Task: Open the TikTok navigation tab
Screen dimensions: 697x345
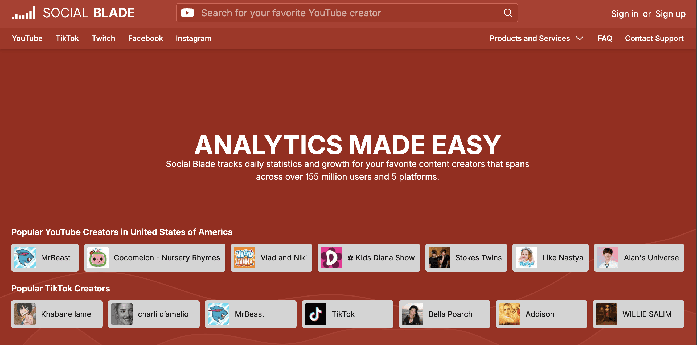Action: (67, 38)
